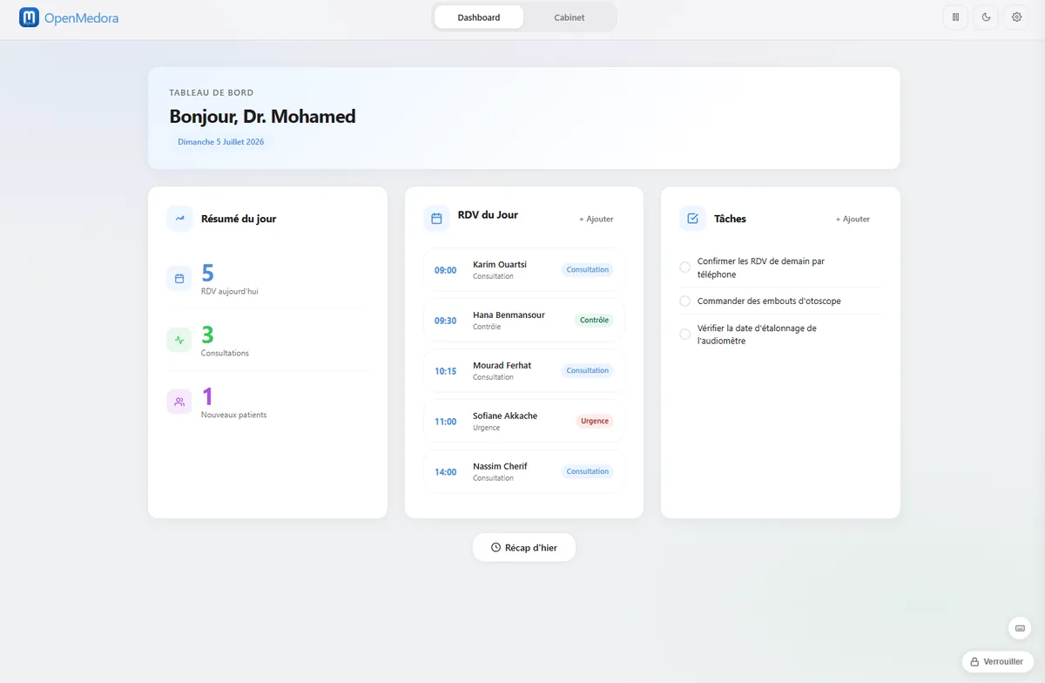The height and width of the screenshot is (683, 1045).
Task: Click the pause-style icon in top bar
Action: tap(955, 17)
